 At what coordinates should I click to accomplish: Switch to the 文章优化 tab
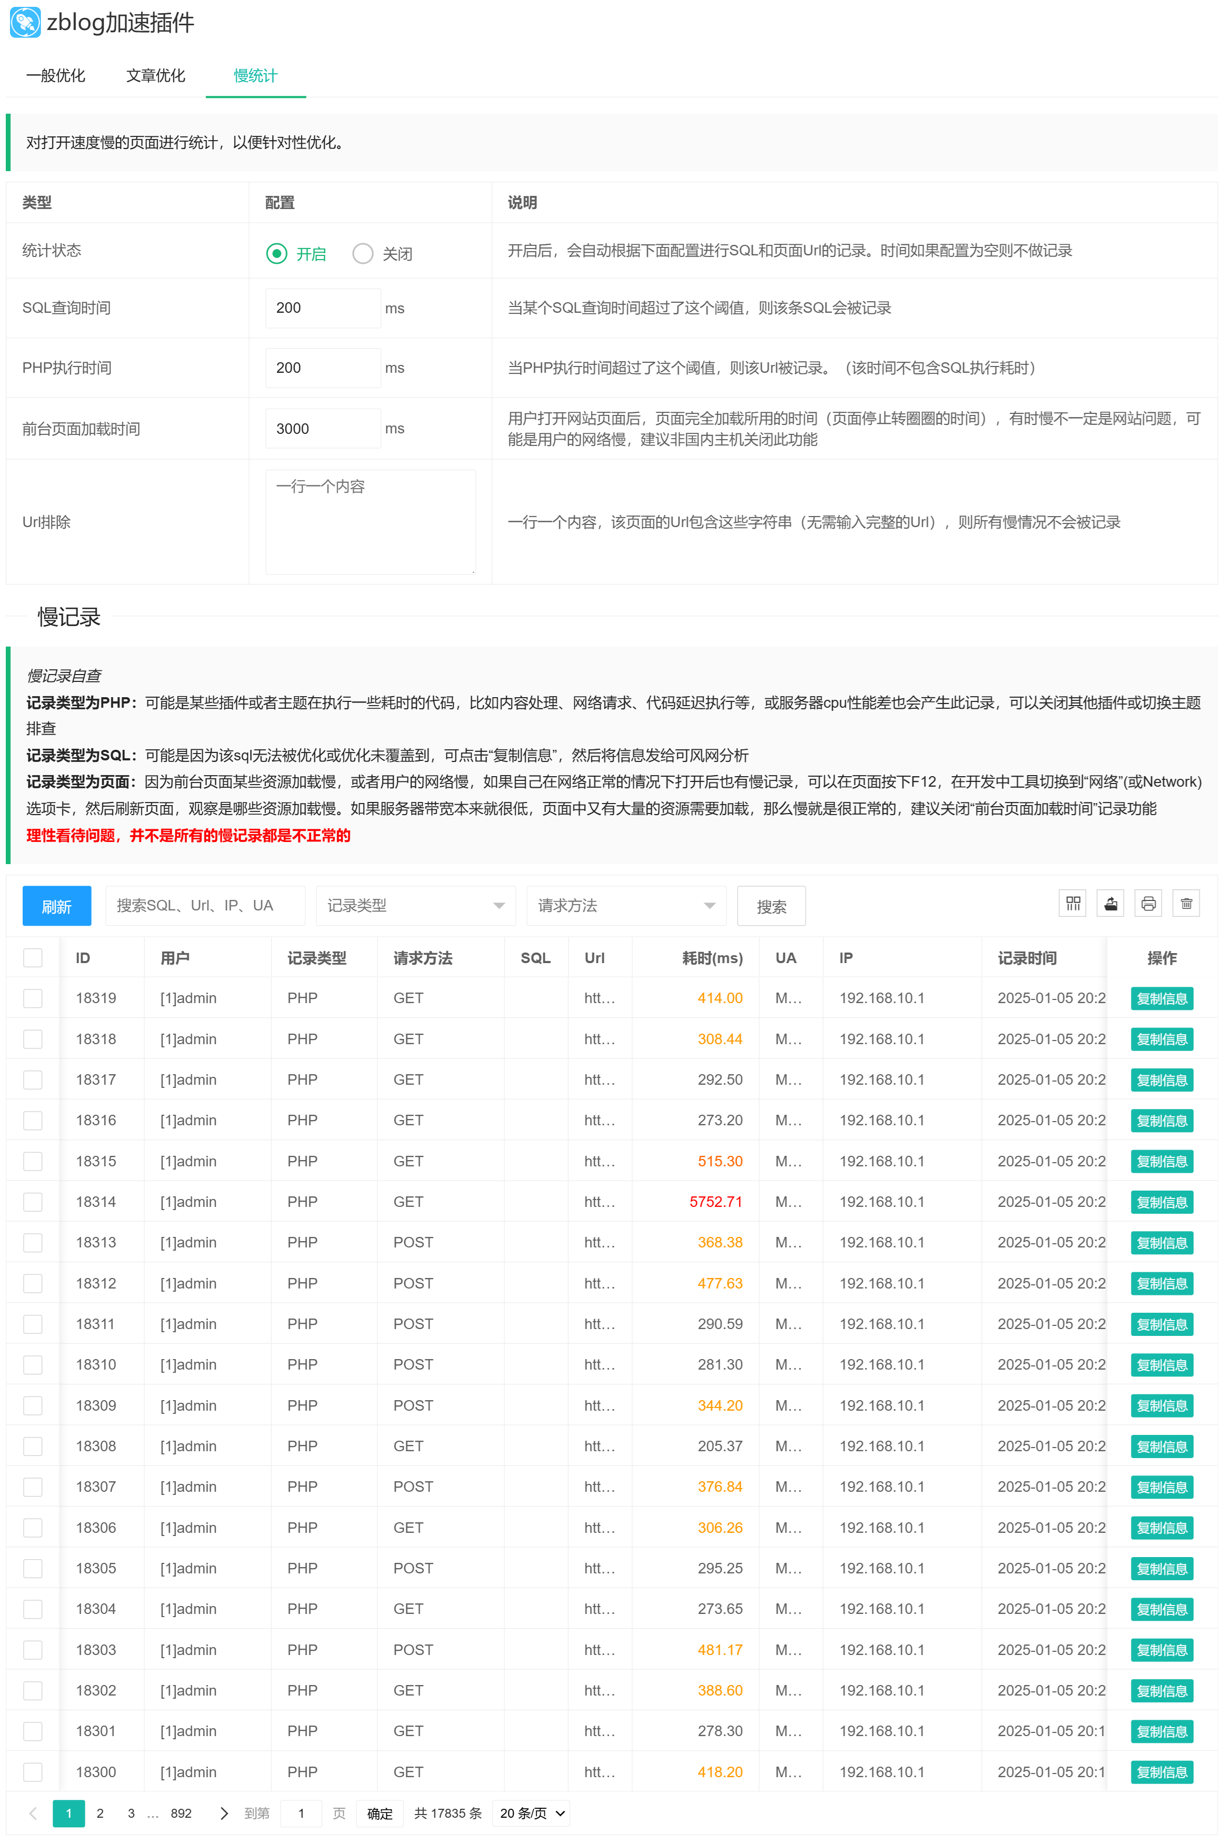point(155,76)
